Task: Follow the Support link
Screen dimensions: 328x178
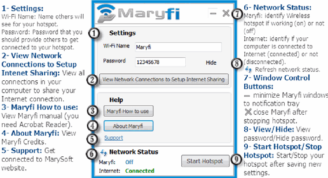Action: coord(113,138)
